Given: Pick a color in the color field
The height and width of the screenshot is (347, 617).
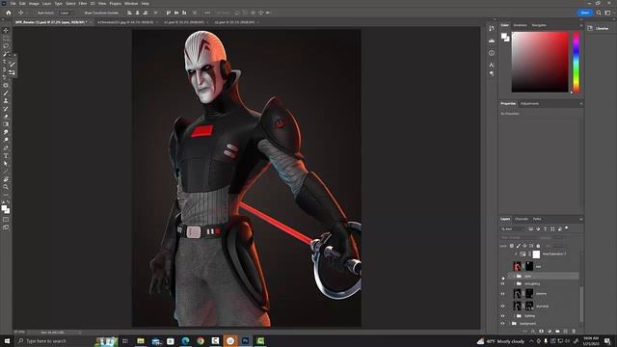Looking at the screenshot, I should coord(540,62).
